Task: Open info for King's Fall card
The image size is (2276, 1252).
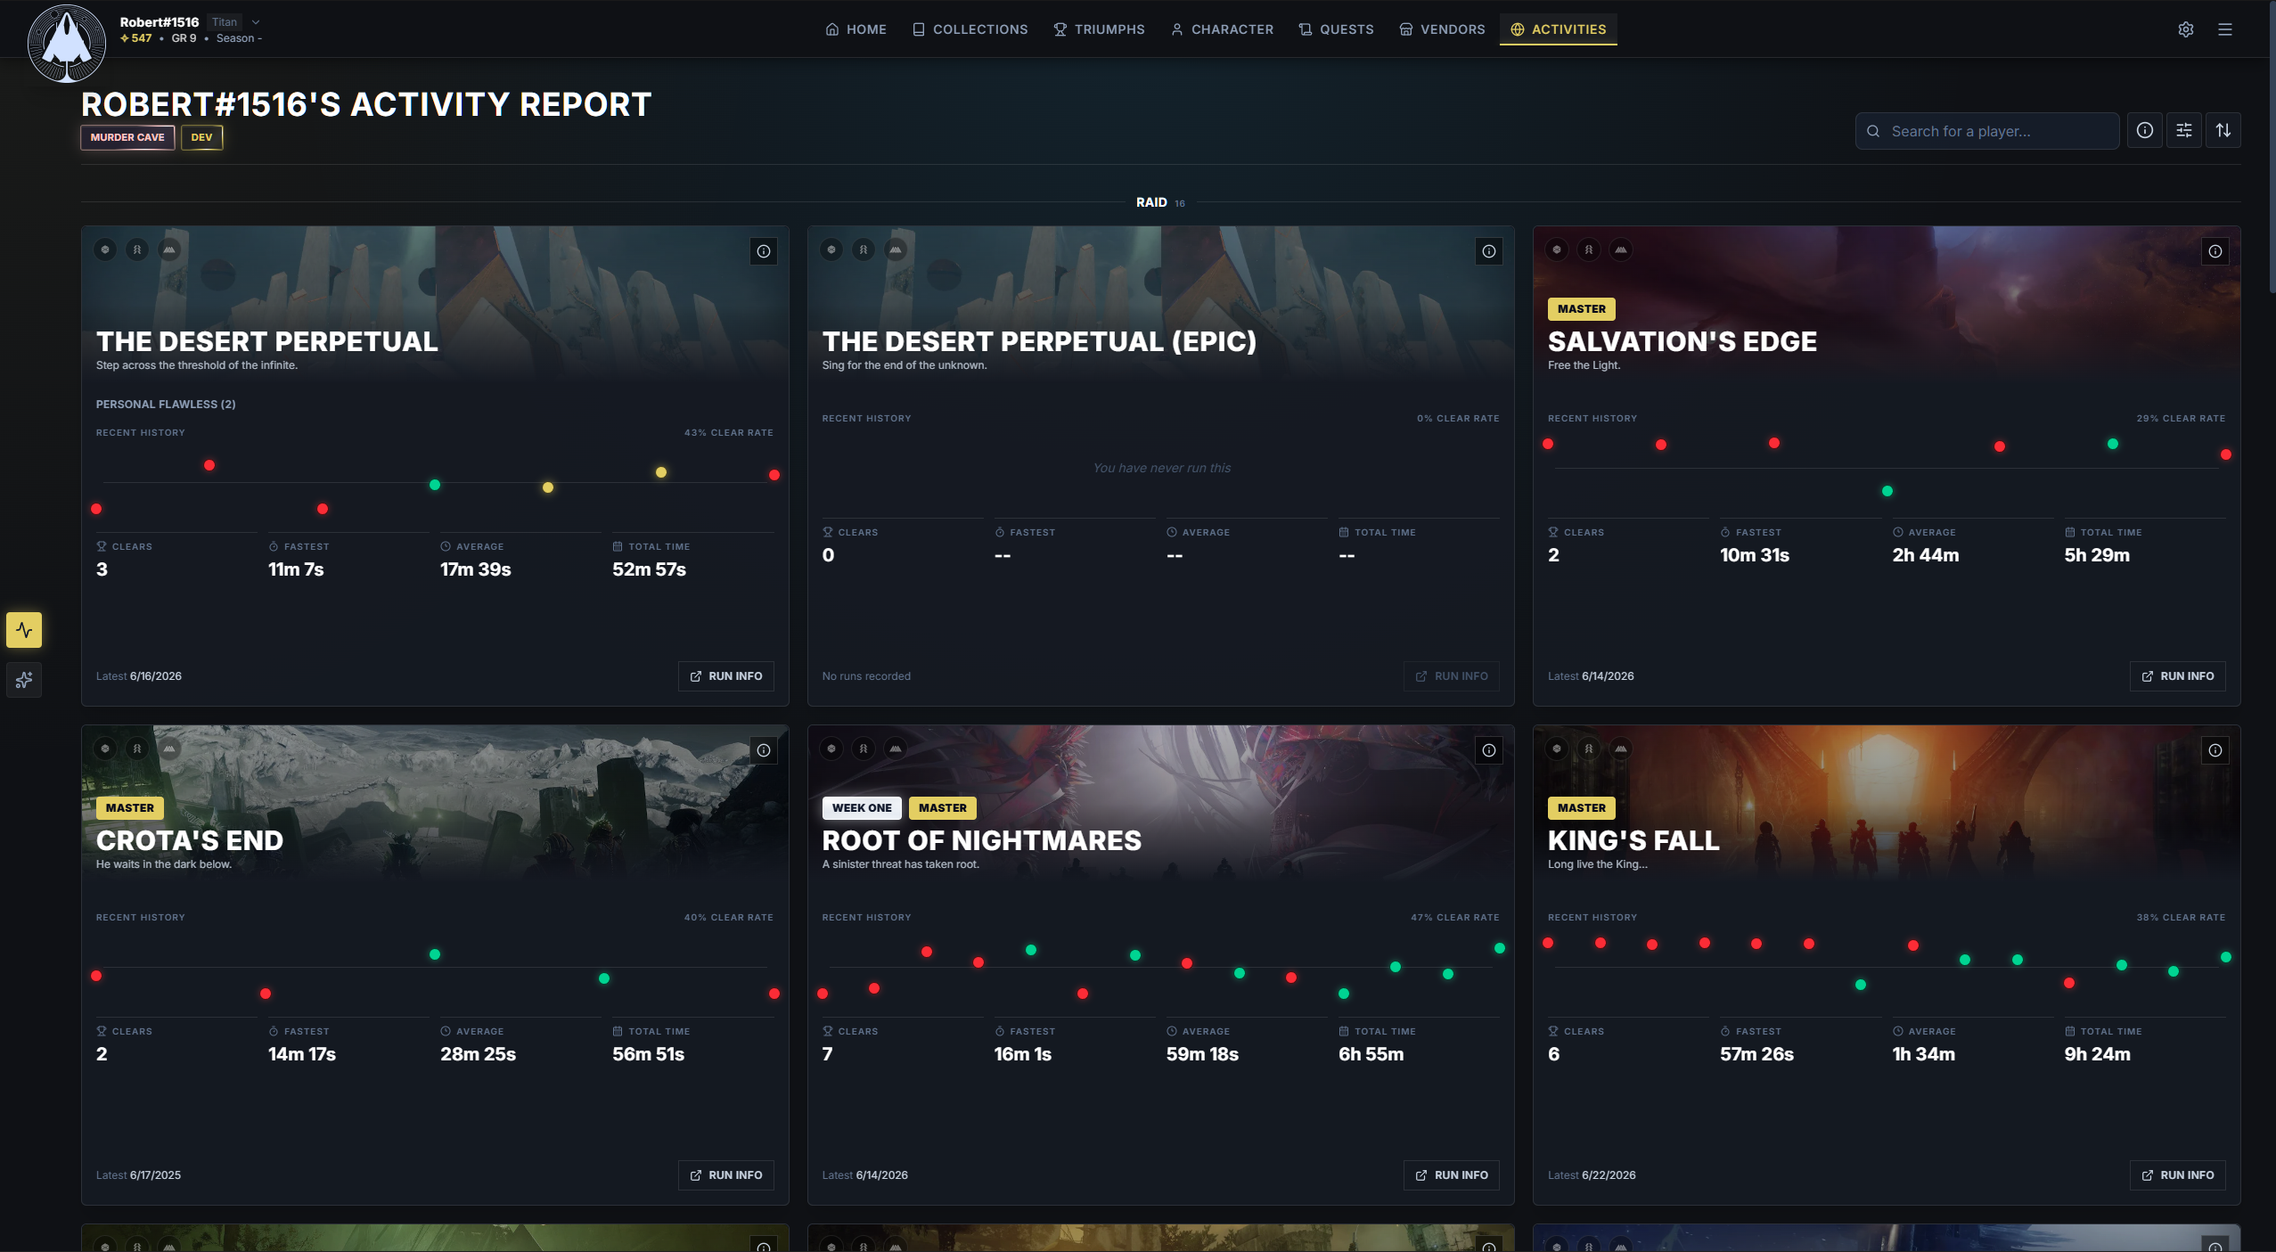Action: click(x=2215, y=750)
